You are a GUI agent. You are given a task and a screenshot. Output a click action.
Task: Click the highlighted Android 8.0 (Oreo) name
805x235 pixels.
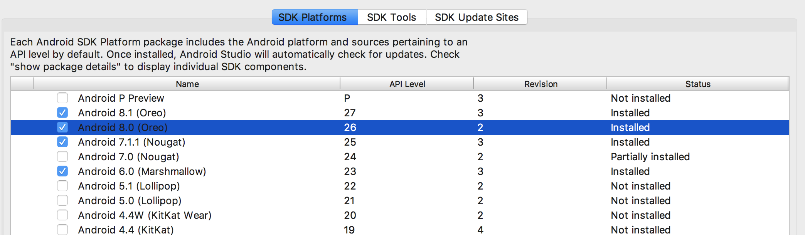pos(123,128)
